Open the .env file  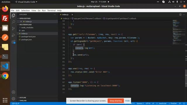coord(23,31)
